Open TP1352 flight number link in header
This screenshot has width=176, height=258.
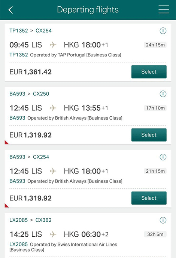coord(19,31)
